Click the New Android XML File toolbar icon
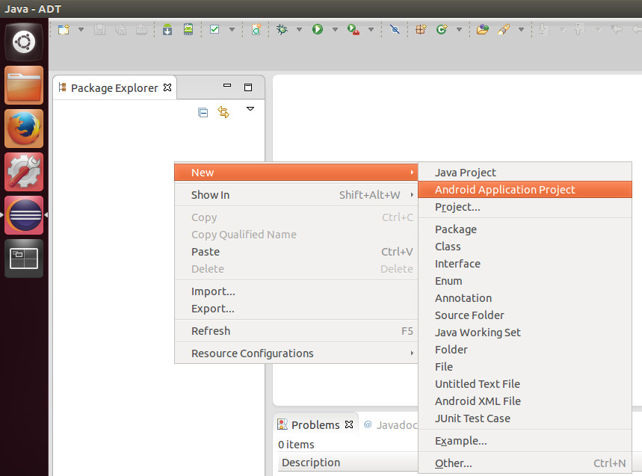This screenshot has width=642, height=476. pos(256,29)
